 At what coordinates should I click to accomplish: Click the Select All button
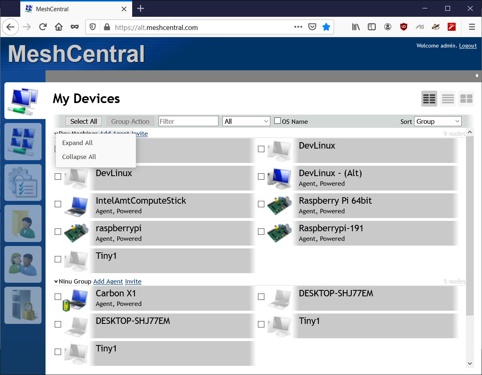(x=84, y=121)
